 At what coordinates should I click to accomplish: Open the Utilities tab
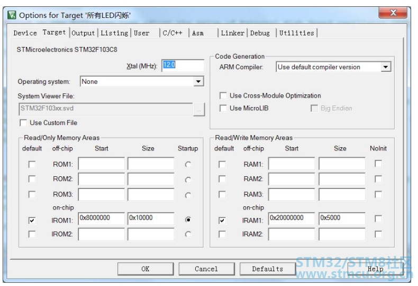pyautogui.click(x=297, y=33)
